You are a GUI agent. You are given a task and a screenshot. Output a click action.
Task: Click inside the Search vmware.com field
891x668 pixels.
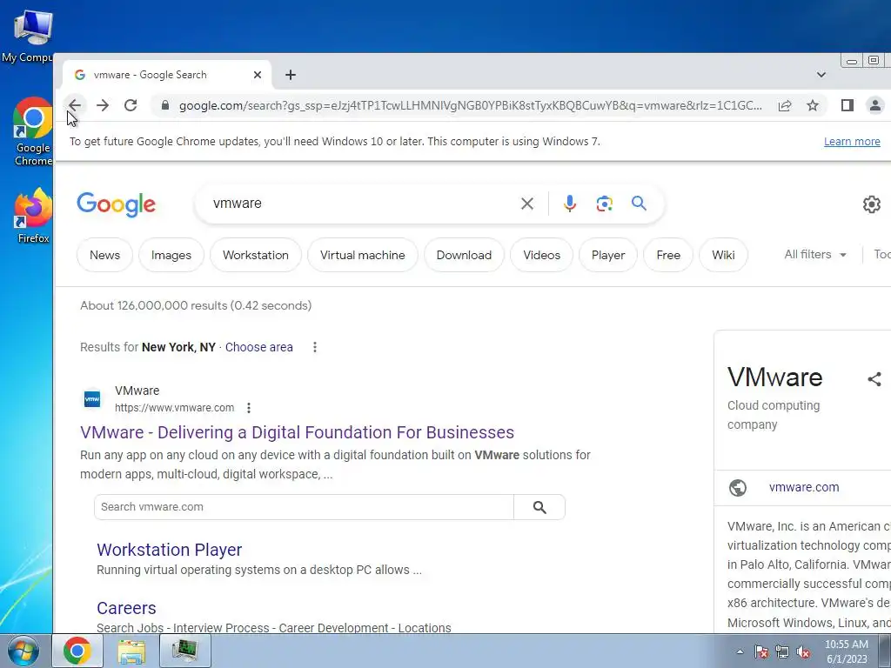(304, 507)
